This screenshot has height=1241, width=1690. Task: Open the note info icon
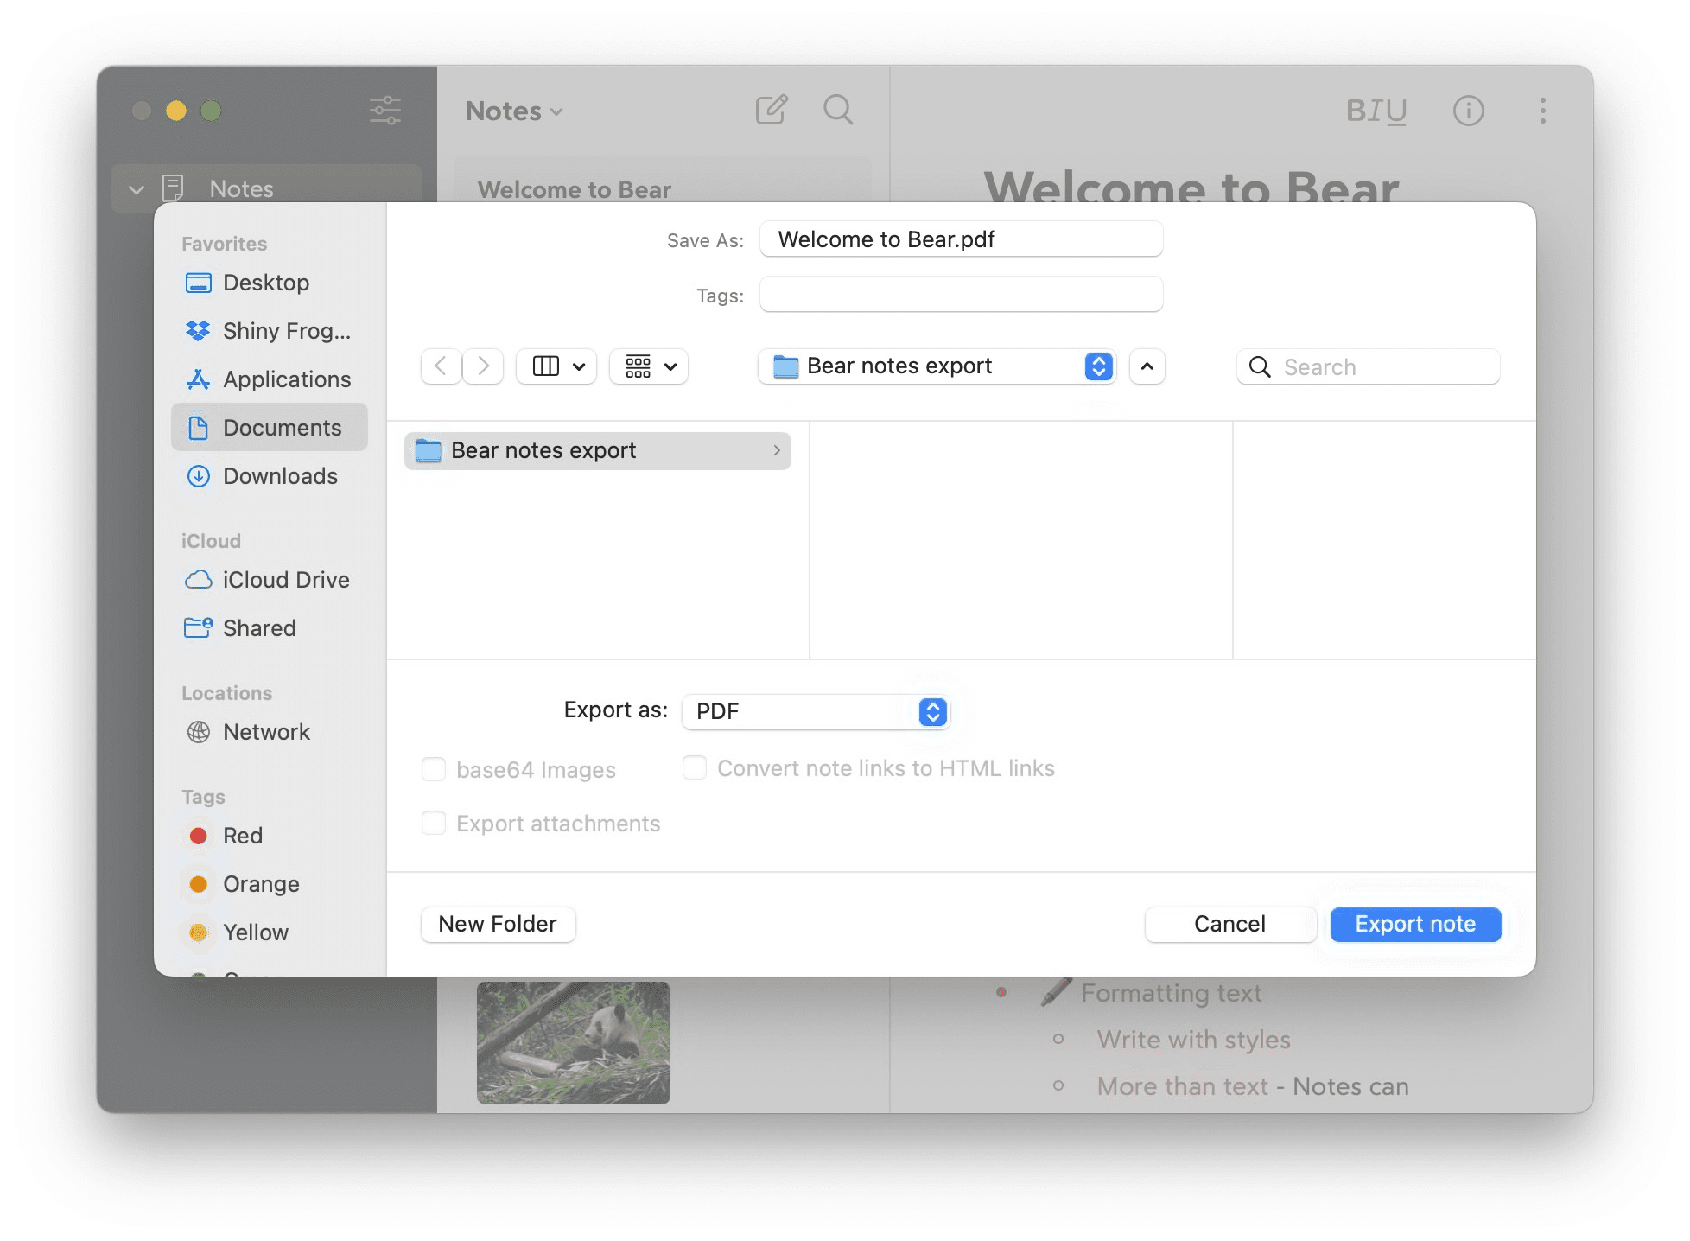click(1468, 111)
